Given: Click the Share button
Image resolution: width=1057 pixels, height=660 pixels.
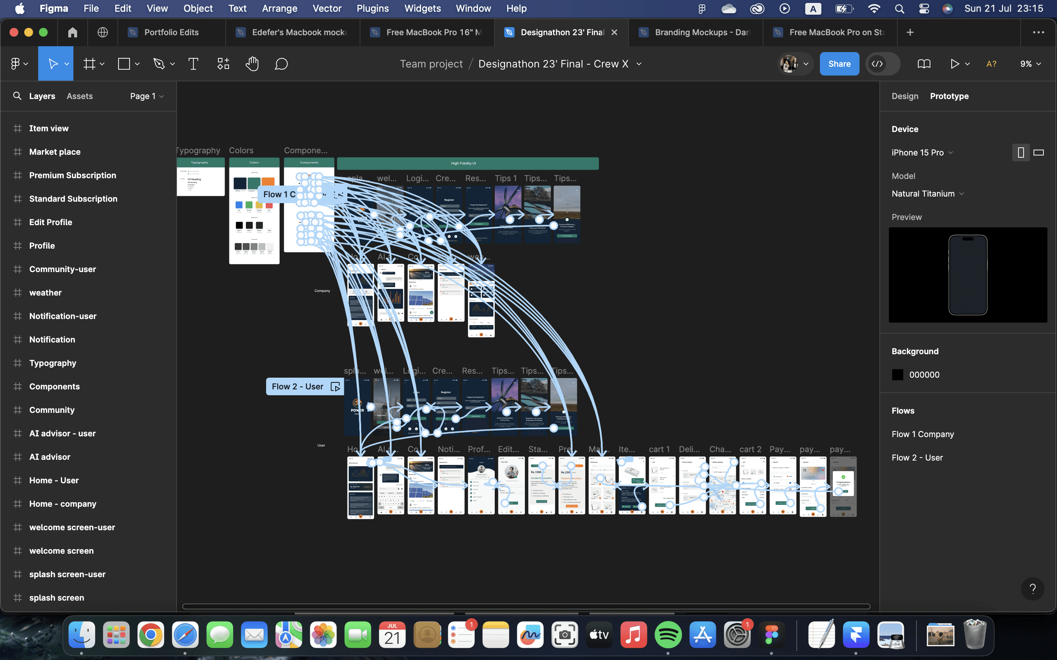Looking at the screenshot, I should [x=839, y=64].
